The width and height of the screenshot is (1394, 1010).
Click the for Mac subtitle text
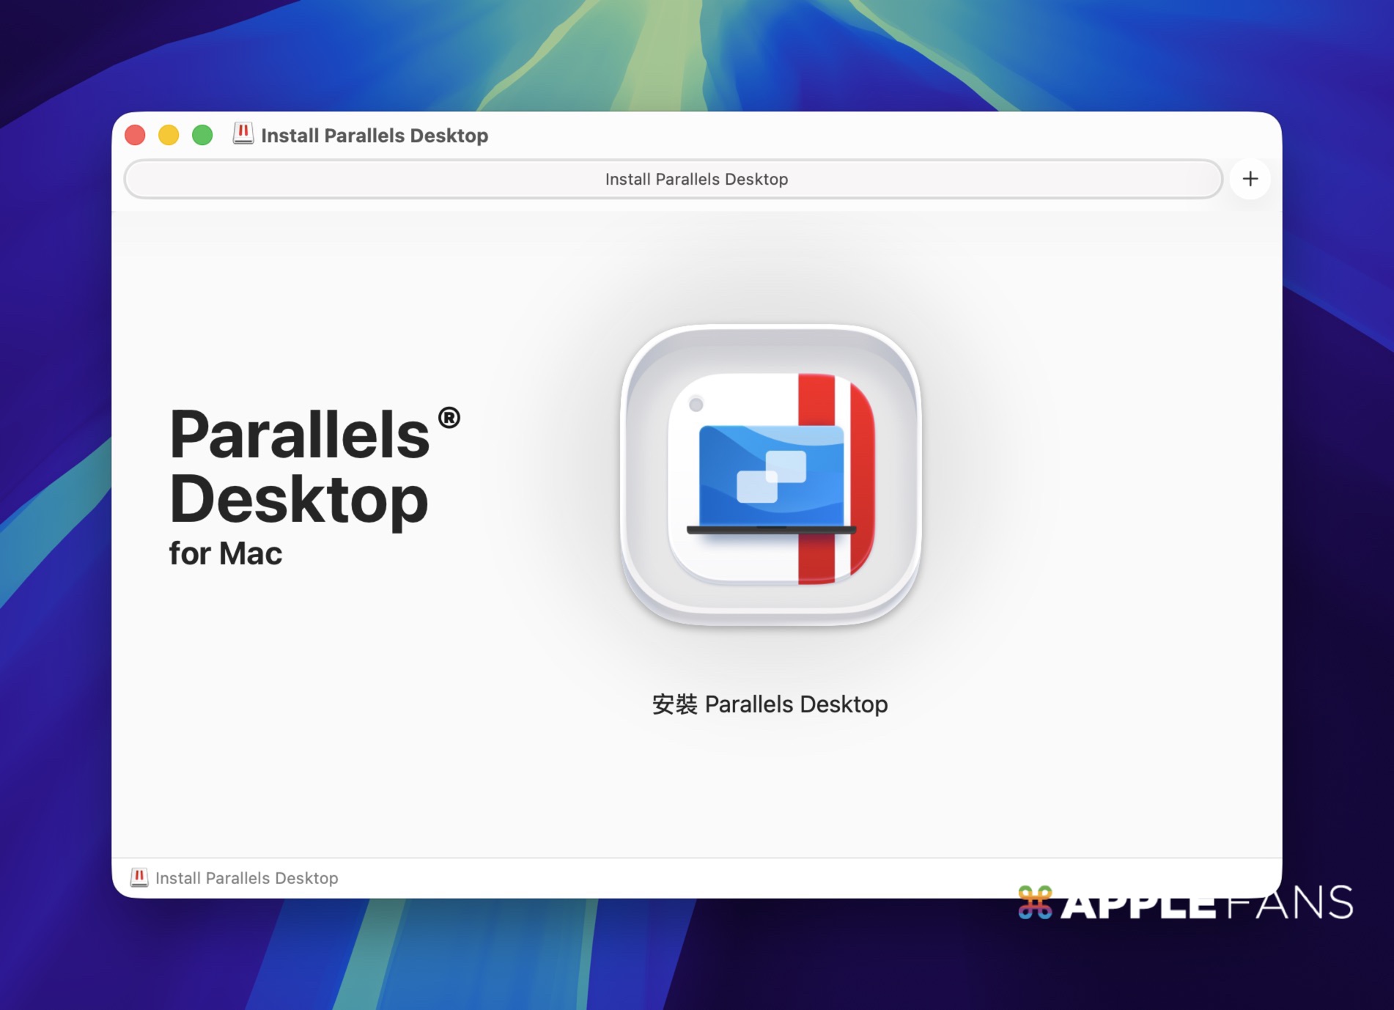point(225,553)
